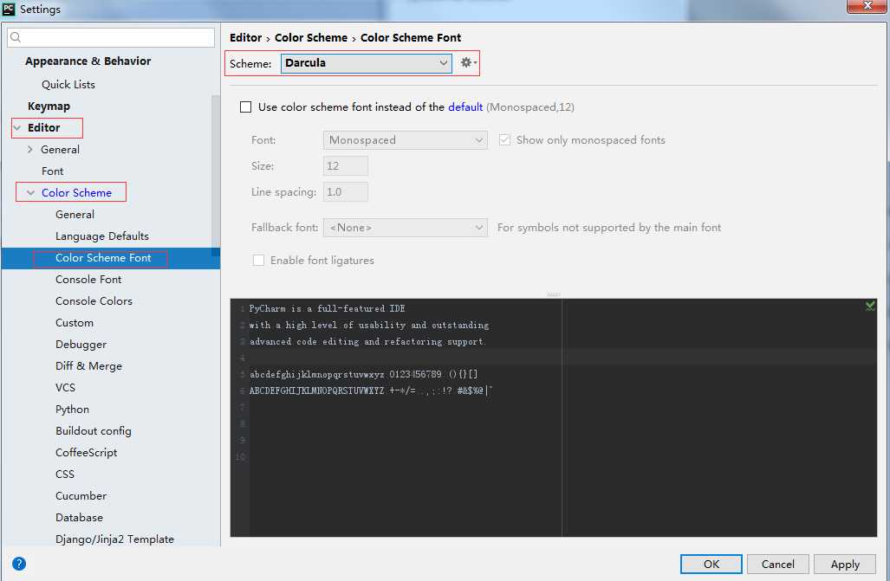Click the Line spacing input field
Image resolution: width=890 pixels, height=581 pixels.
(346, 191)
